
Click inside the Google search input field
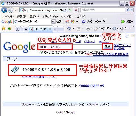70,47
